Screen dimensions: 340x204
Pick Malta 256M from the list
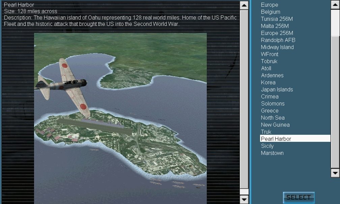coord(275,26)
